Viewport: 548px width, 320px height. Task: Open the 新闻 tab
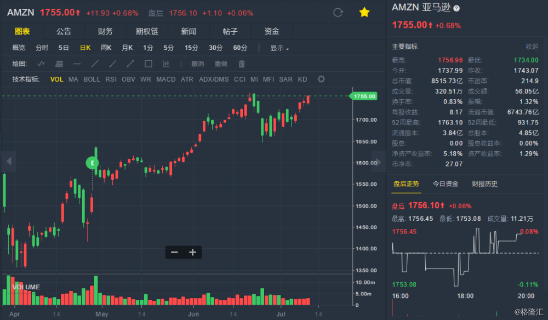pyautogui.click(x=189, y=31)
